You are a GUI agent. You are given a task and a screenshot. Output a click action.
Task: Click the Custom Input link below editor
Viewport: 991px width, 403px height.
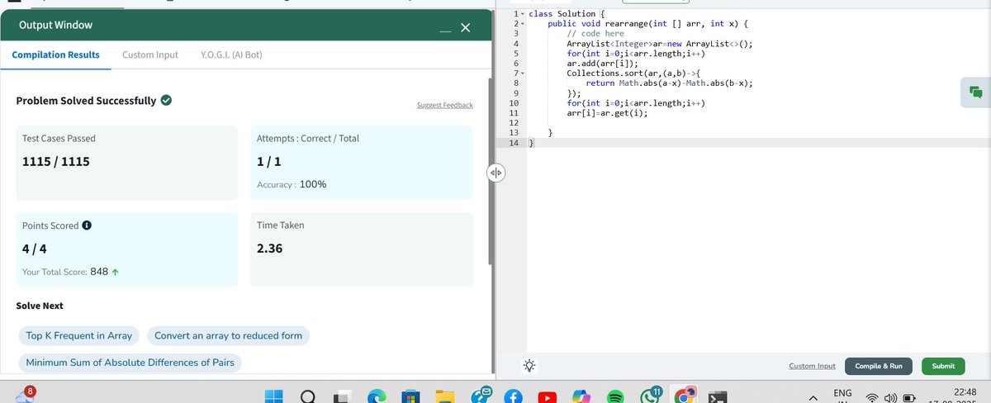point(812,366)
